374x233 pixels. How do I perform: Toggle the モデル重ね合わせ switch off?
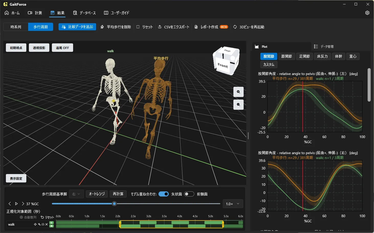pyautogui.click(x=164, y=194)
